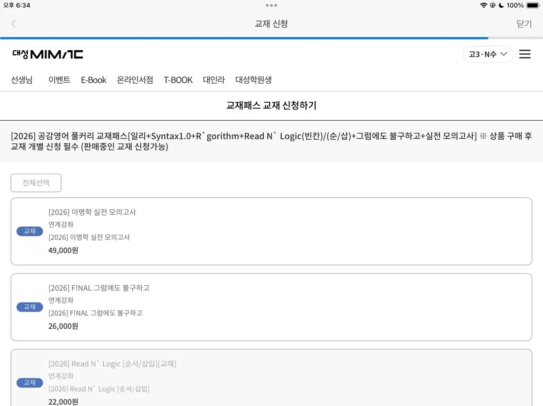
Task: Tap the back chevron arrow
Action: (14, 24)
